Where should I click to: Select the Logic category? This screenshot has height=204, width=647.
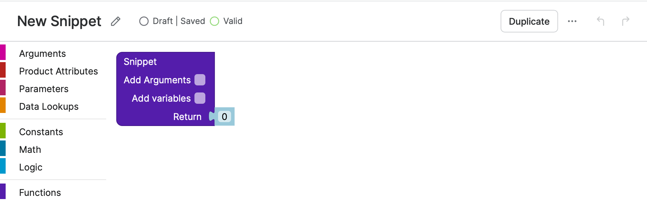click(x=31, y=167)
